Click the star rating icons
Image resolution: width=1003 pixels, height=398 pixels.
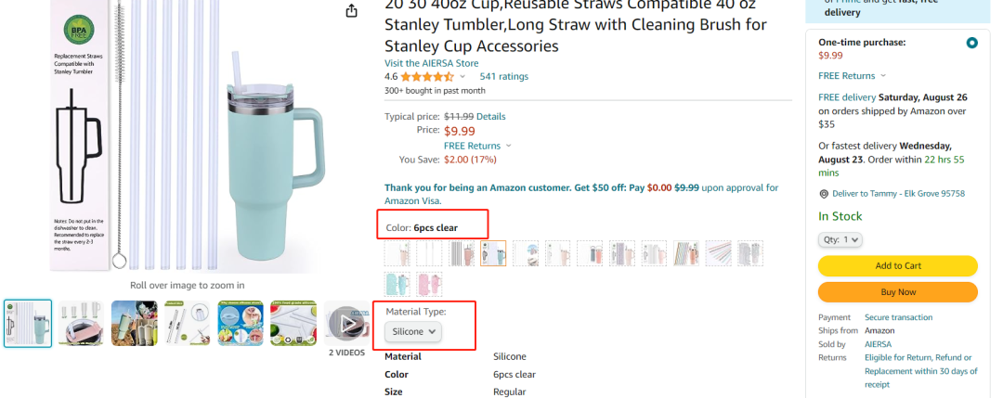(427, 77)
